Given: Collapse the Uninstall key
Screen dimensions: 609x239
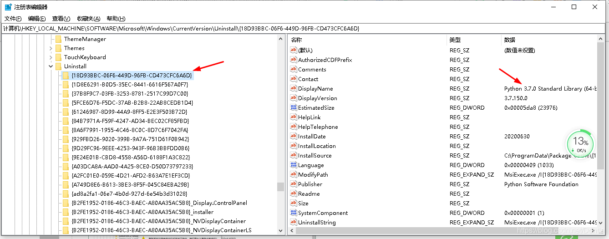Looking at the screenshot, I should (x=51, y=66).
